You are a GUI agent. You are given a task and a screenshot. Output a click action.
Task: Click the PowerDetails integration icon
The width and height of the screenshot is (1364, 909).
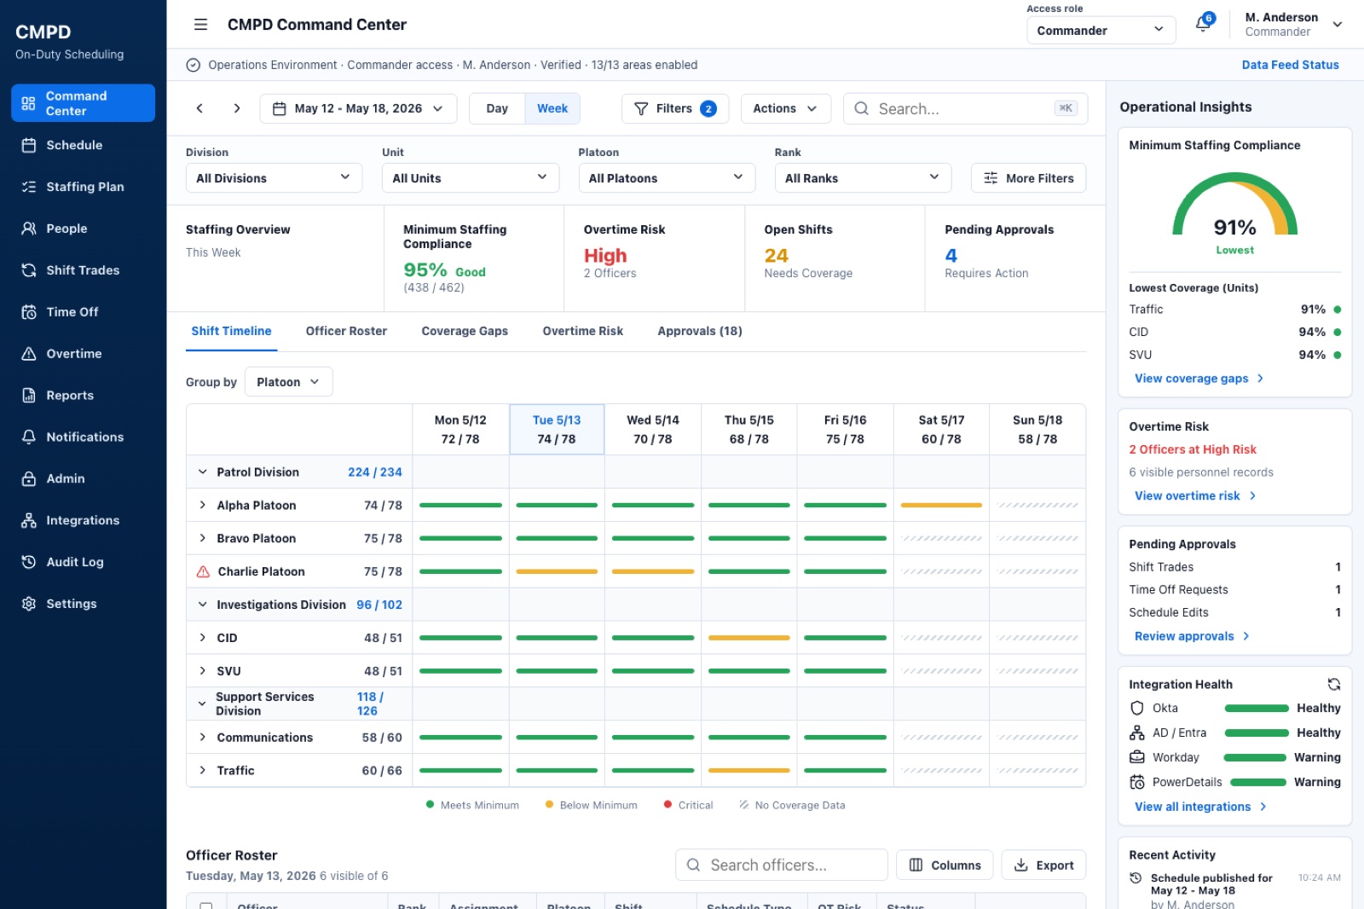[x=1136, y=782]
